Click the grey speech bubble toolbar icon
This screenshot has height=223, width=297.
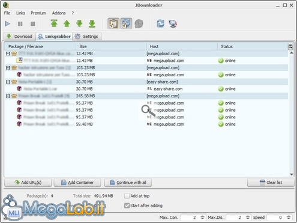pyautogui.click(x=139, y=23)
